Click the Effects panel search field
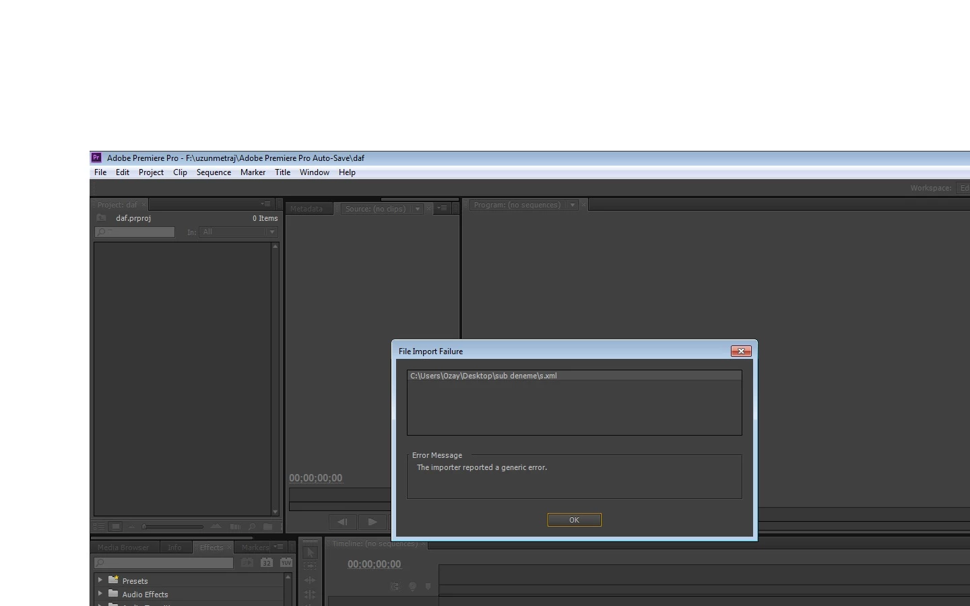The image size is (970, 606). pyautogui.click(x=164, y=563)
